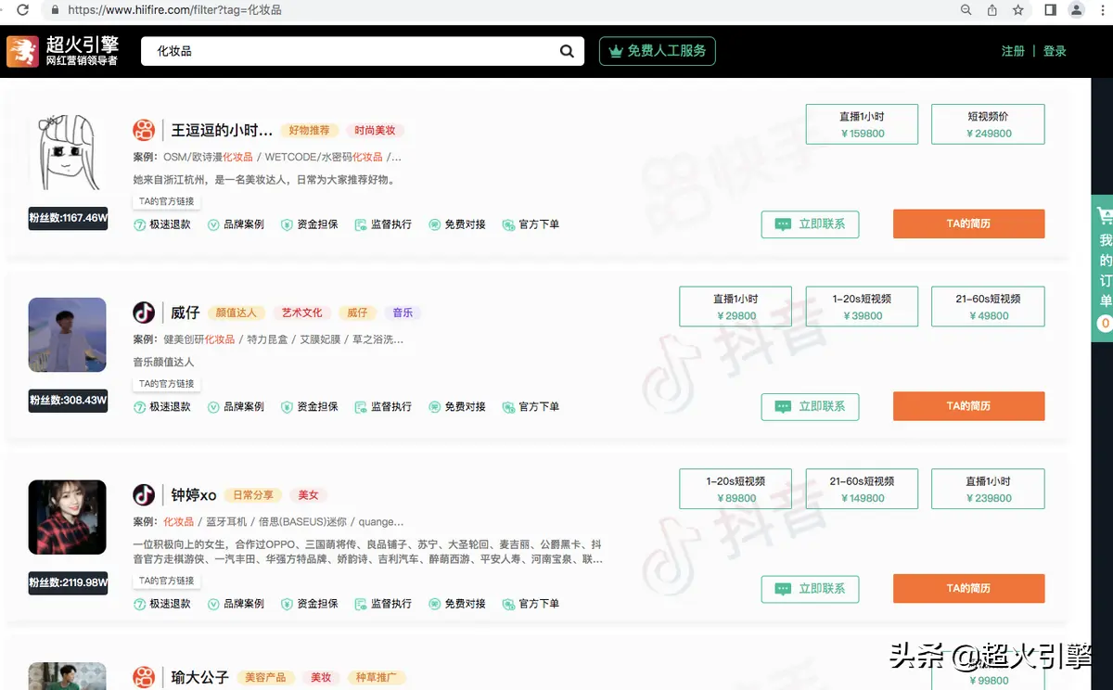Click 官方下单 icon in 钟婷xo card

[508, 604]
